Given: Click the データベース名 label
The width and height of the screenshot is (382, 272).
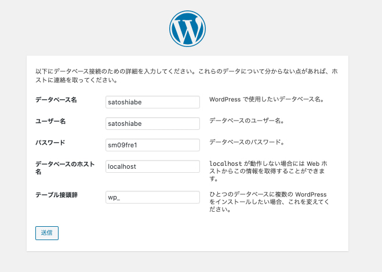Looking at the screenshot, I should 56,100.
